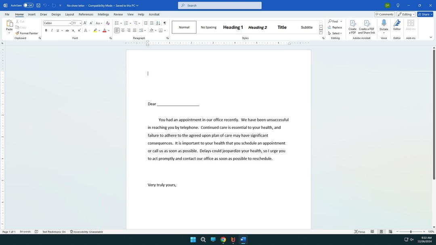Enable the underline formatting
Image resolution: width=436 pixels, height=245 pixels.
tap(57, 30)
